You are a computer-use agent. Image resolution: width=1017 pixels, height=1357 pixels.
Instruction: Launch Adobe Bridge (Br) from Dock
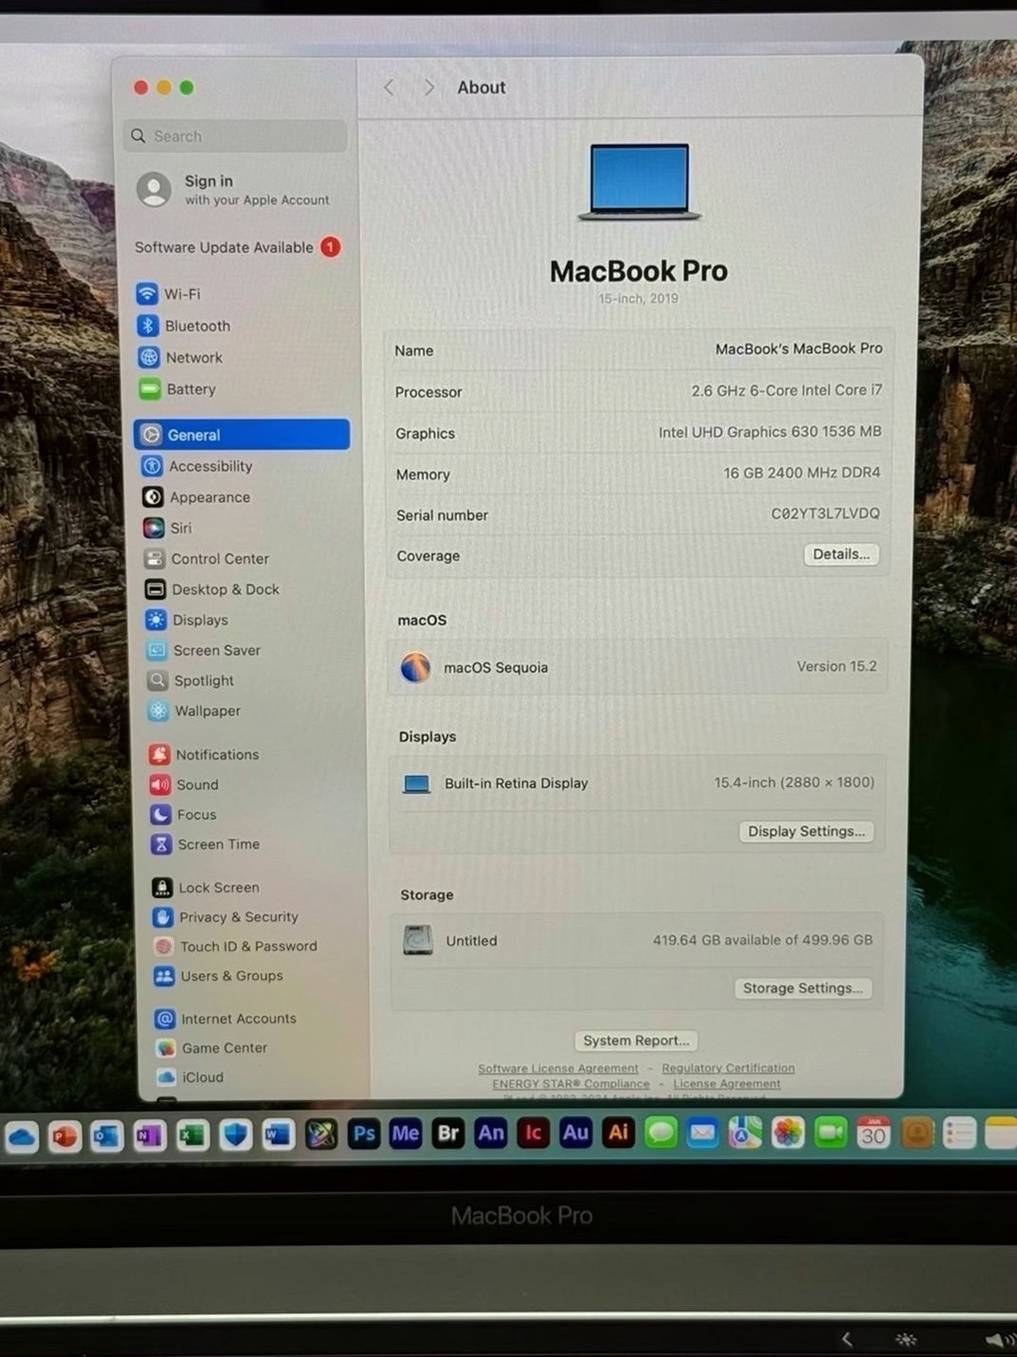point(448,1132)
